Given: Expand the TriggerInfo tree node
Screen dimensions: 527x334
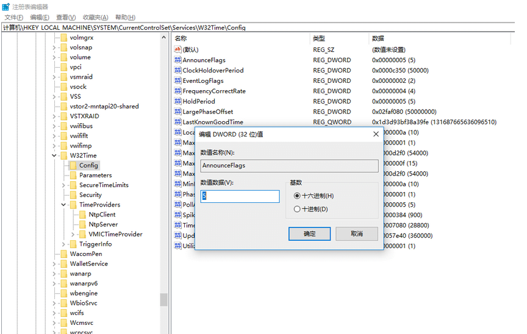Looking at the screenshot, I should (63, 244).
